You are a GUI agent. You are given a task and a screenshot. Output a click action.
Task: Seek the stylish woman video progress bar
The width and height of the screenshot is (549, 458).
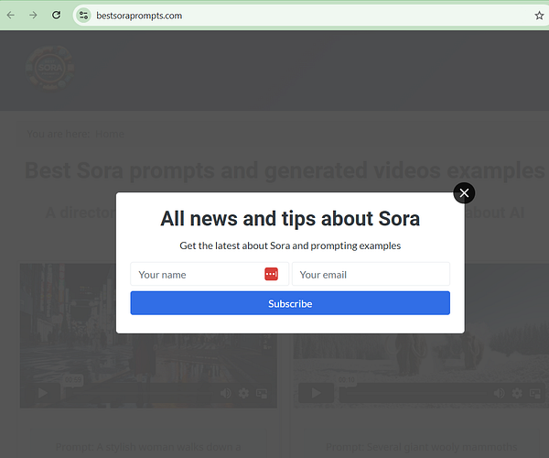[139, 393]
